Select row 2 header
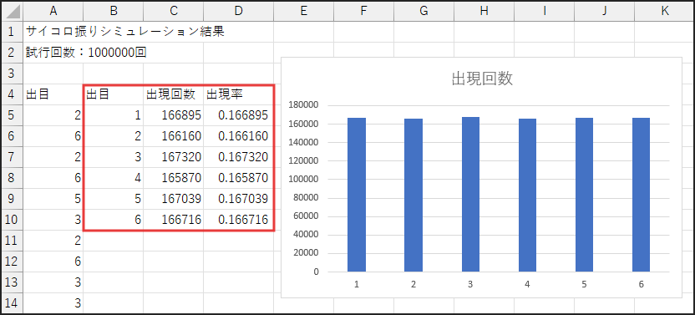Viewport: 695px width, 315px height. click(x=12, y=53)
